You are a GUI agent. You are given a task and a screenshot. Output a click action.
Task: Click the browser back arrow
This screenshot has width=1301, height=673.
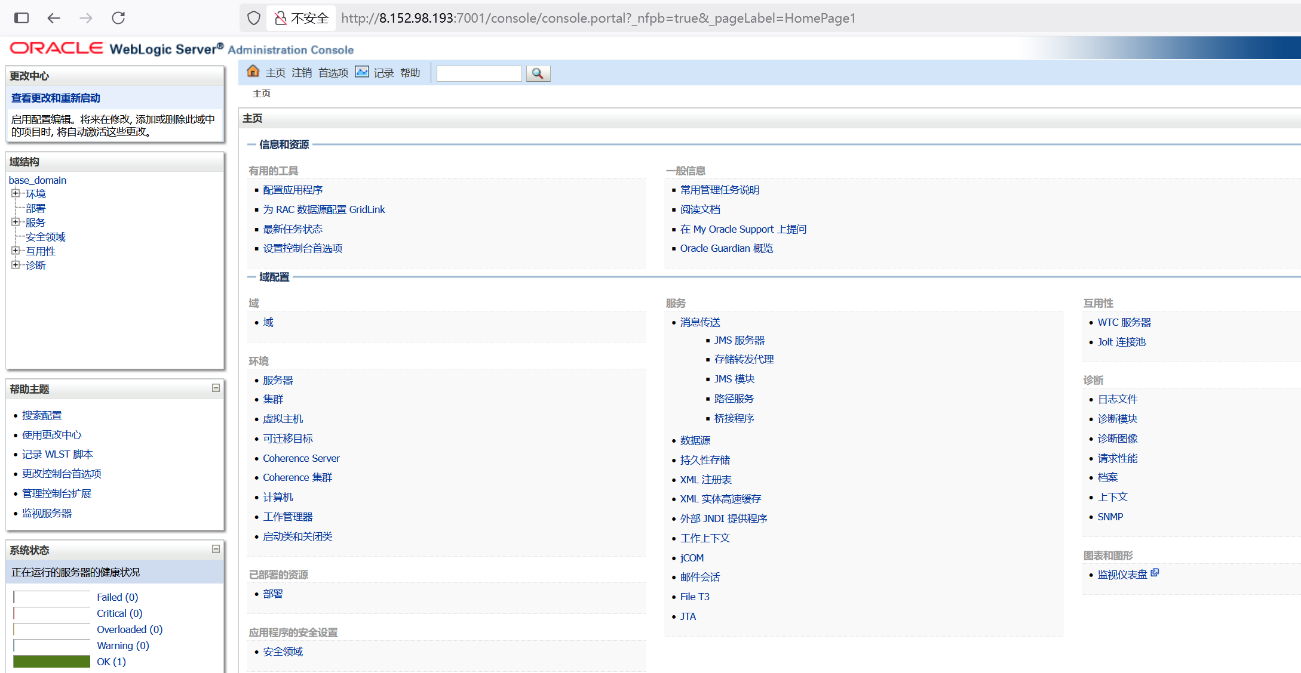pos(54,18)
